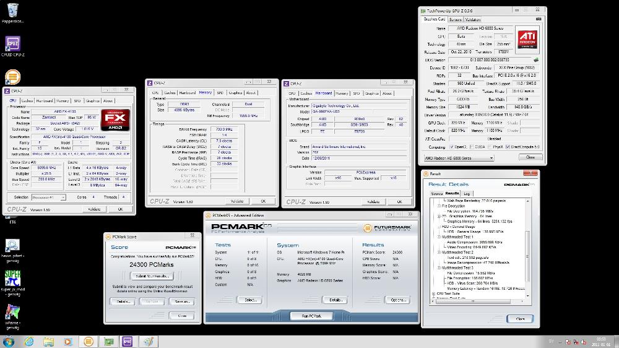Switch to GPU-Z taskbar button
Image resolution: width=619 pixels, height=348 pixels.
coord(108,342)
